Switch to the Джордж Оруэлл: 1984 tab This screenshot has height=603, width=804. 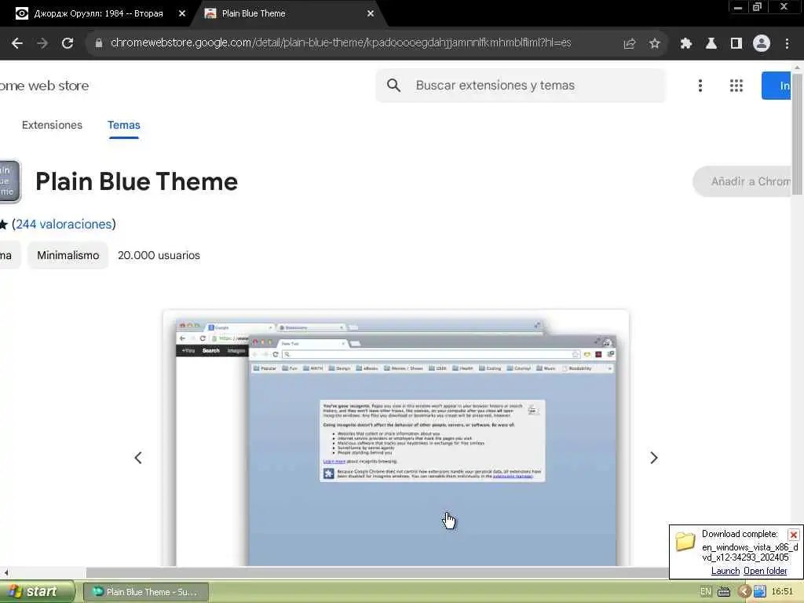pos(97,14)
